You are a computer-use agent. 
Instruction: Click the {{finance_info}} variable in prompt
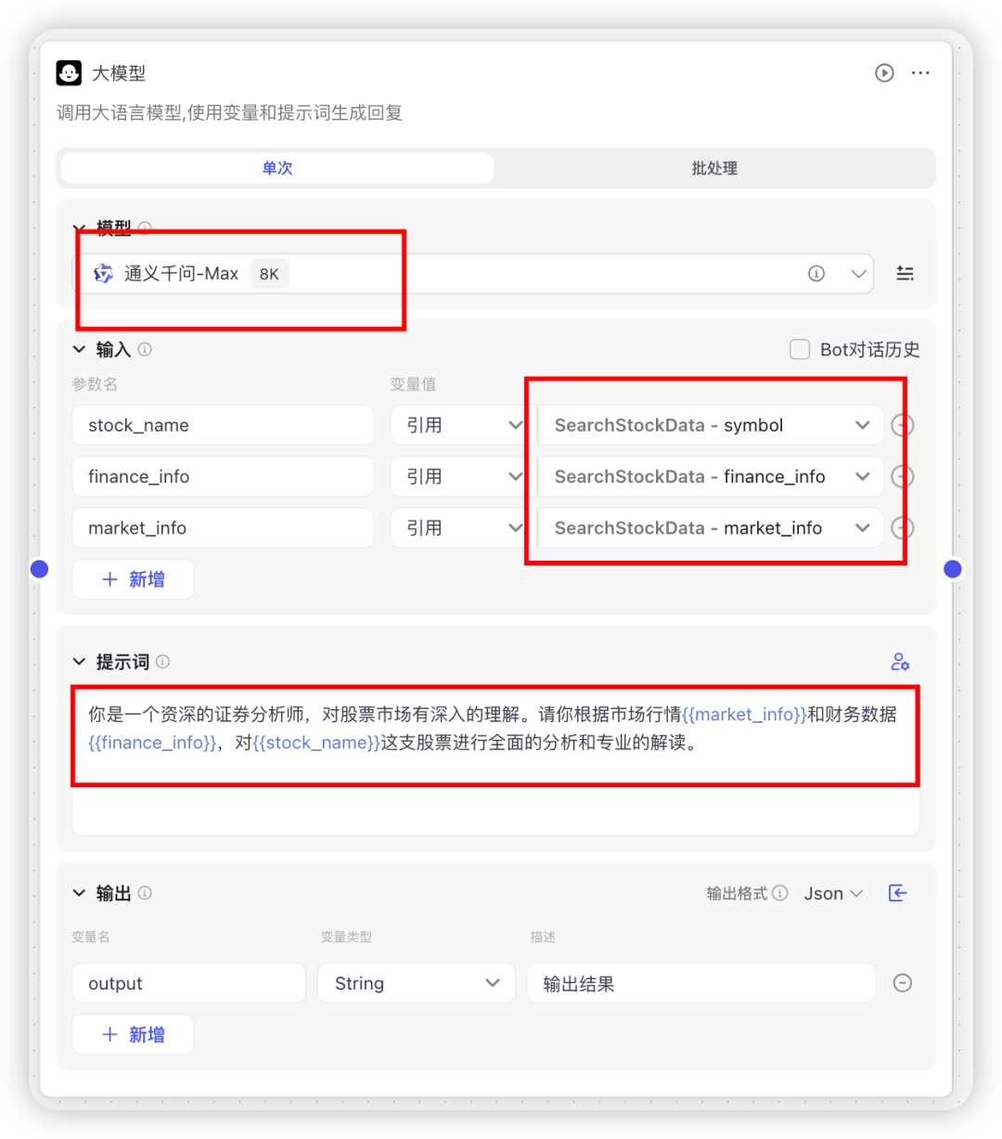(152, 743)
